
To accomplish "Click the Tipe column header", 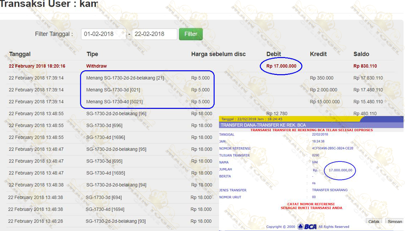I will (92, 54).
